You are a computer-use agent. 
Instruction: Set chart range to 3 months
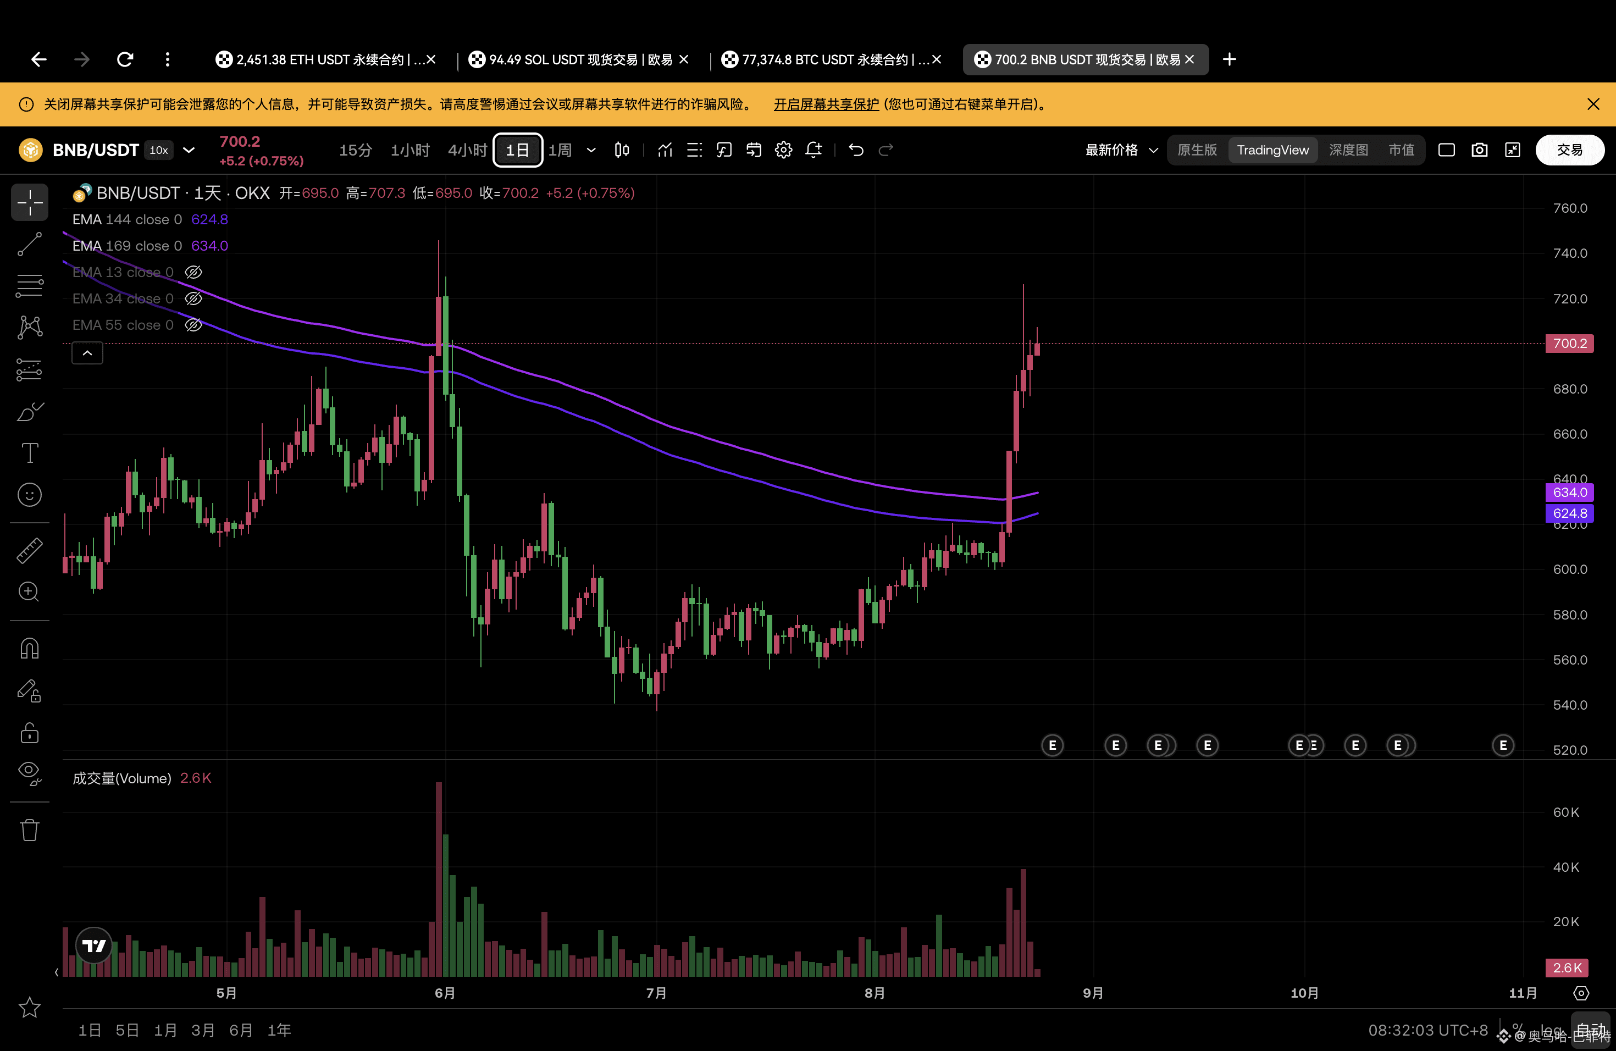[x=203, y=1031]
